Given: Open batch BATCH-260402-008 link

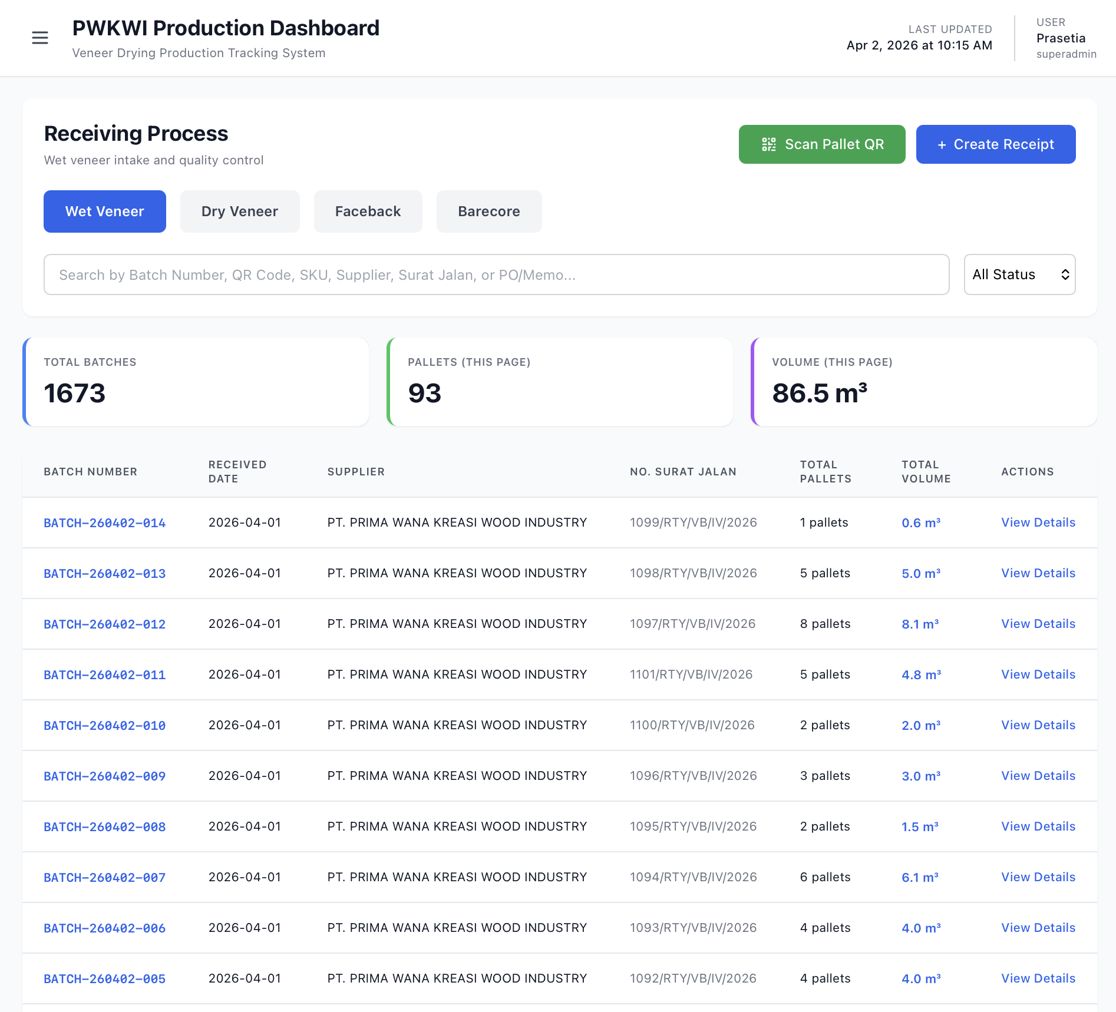Looking at the screenshot, I should (x=105, y=827).
